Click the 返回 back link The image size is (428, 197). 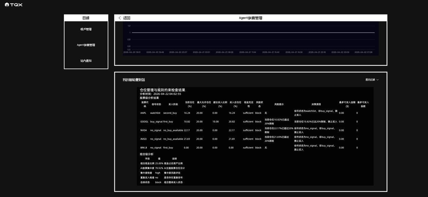tap(126, 18)
